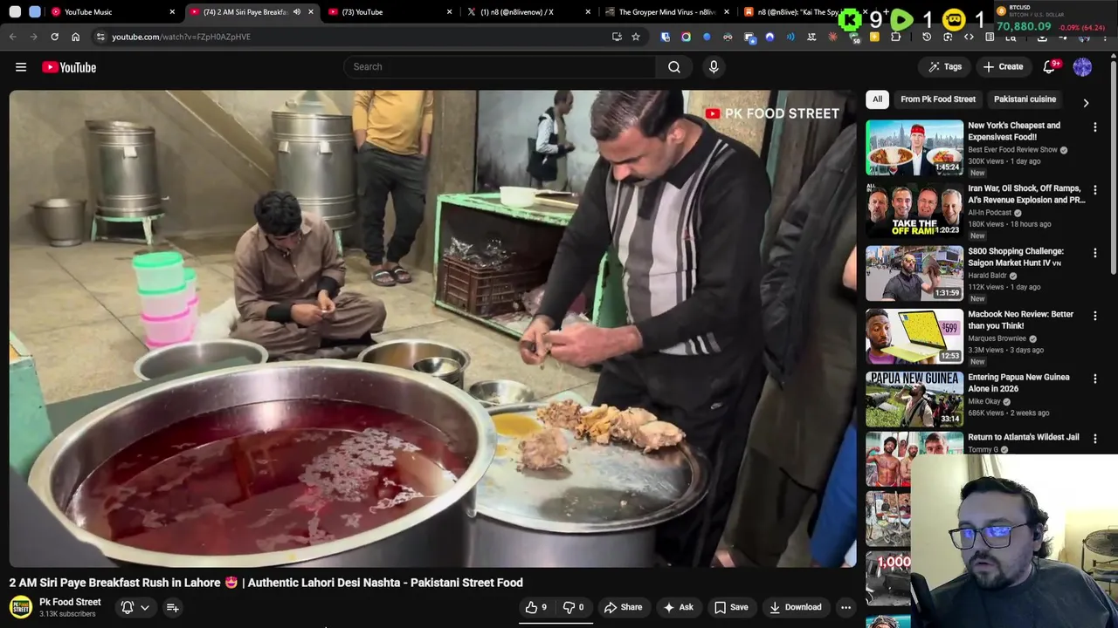Open browser home page button
The height and width of the screenshot is (628, 1118).
pyautogui.click(x=75, y=37)
